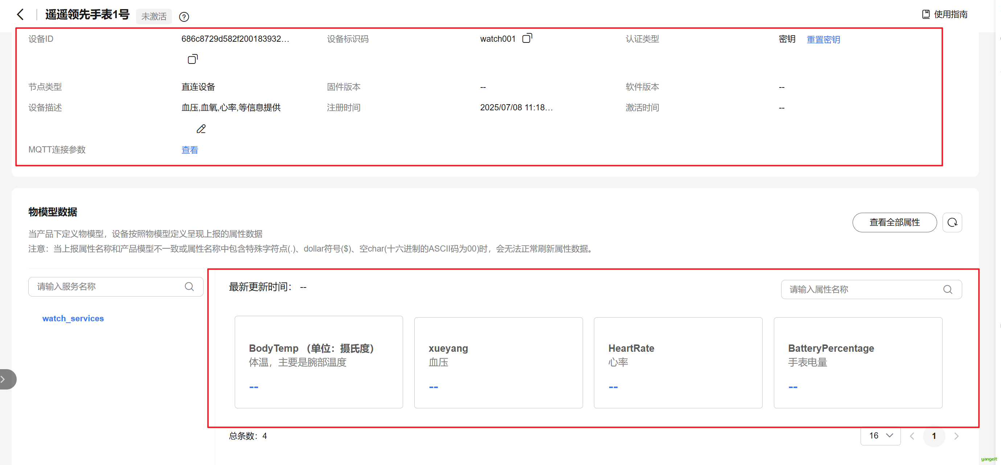
Task: Open the page size 16 dropdown
Action: point(880,436)
